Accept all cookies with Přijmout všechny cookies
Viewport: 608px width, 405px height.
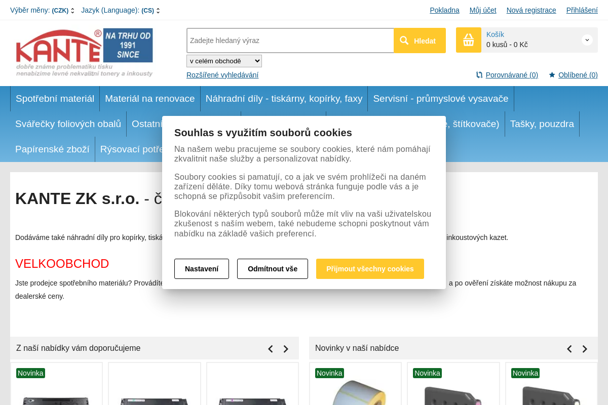point(370,269)
